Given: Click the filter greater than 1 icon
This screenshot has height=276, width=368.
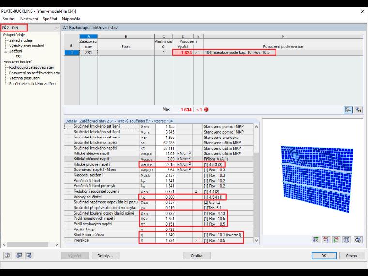Looking at the screenshot, I should (358, 109).
